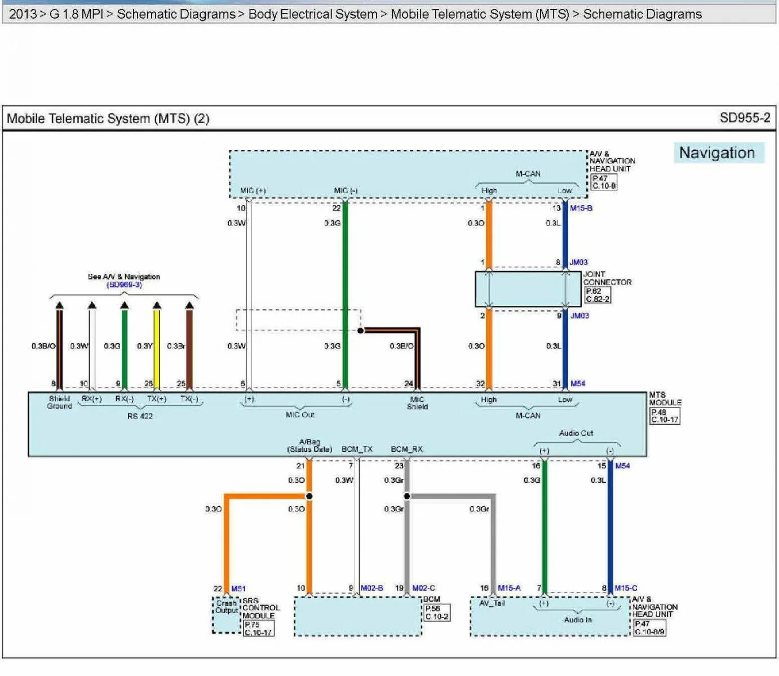Image resolution: width=779 pixels, height=676 pixels.
Task: Select the 'Mobile Telematic System (MTS) (2)' title
Action: tap(108, 118)
